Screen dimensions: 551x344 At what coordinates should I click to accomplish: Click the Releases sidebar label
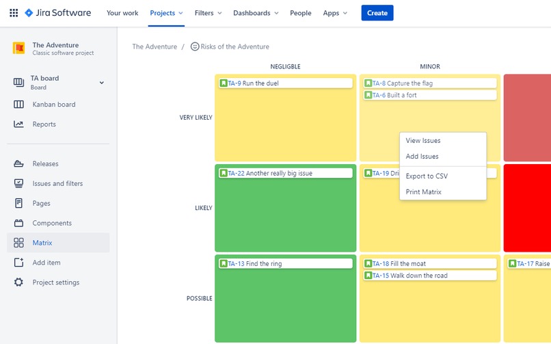(x=45, y=163)
